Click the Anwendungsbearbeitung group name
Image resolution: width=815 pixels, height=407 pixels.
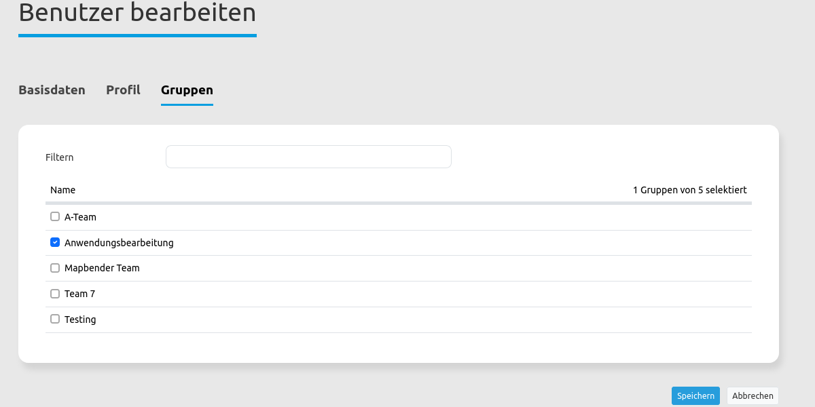(119, 243)
